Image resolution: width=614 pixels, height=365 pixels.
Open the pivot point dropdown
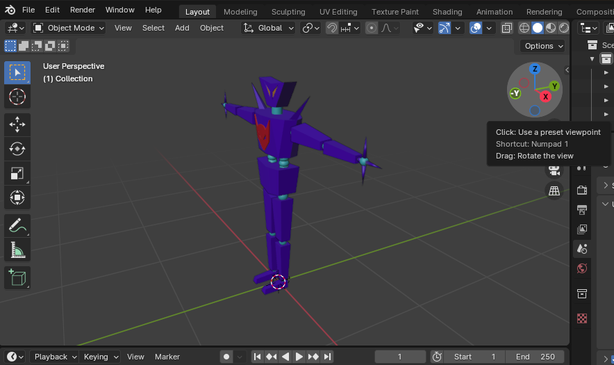tap(311, 28)
